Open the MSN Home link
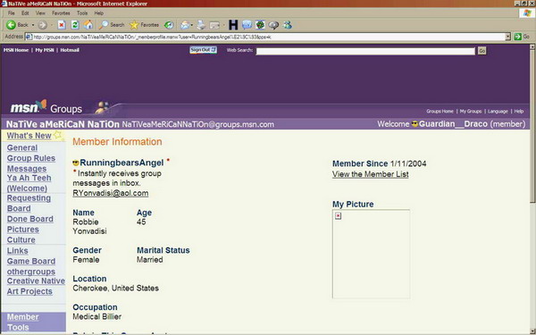 point(16,50)
